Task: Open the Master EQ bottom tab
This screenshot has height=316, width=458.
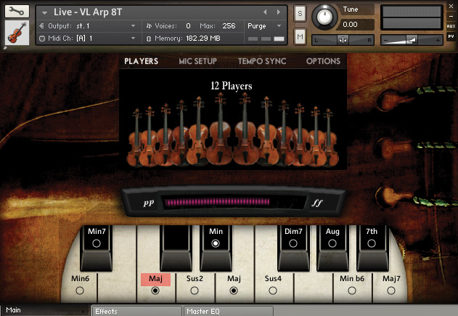Action: (227, 311)
